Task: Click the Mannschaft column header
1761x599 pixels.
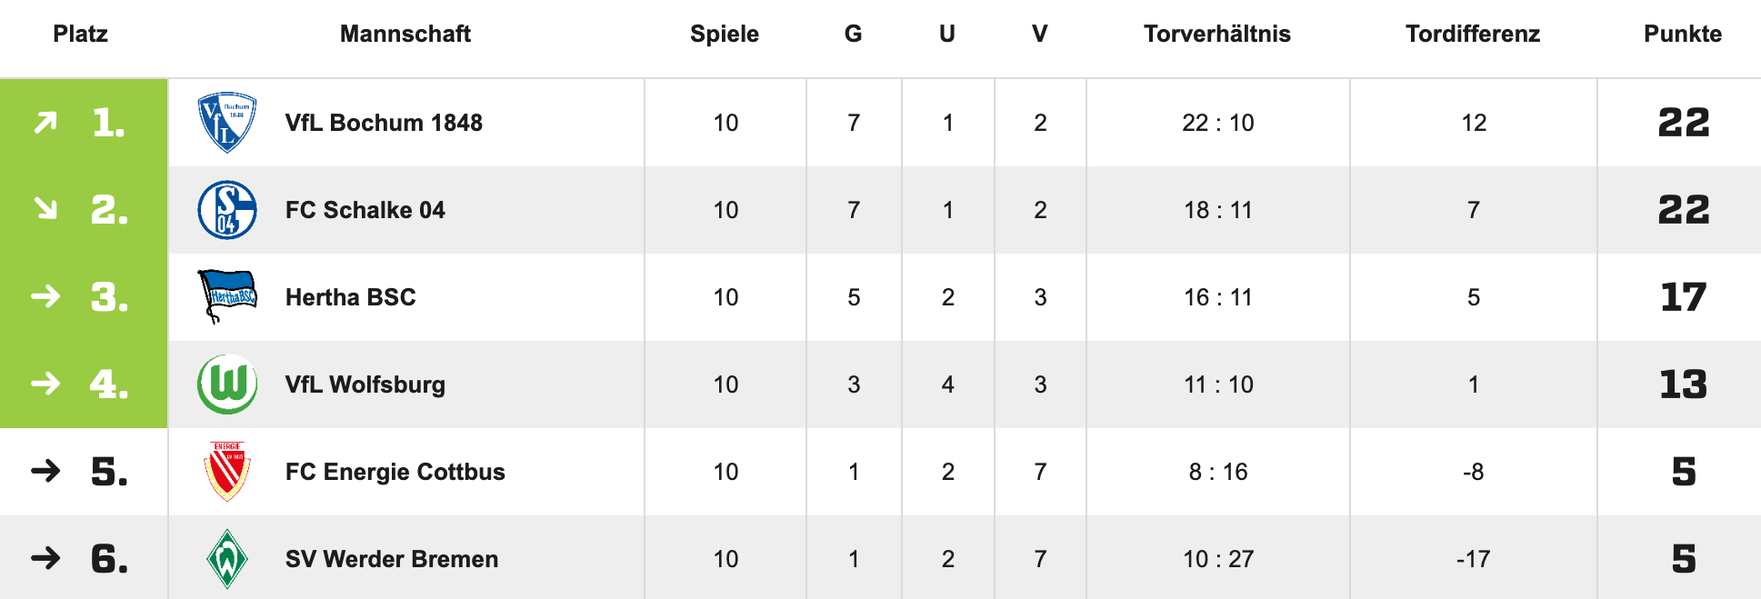Action: tap(405, 35)
